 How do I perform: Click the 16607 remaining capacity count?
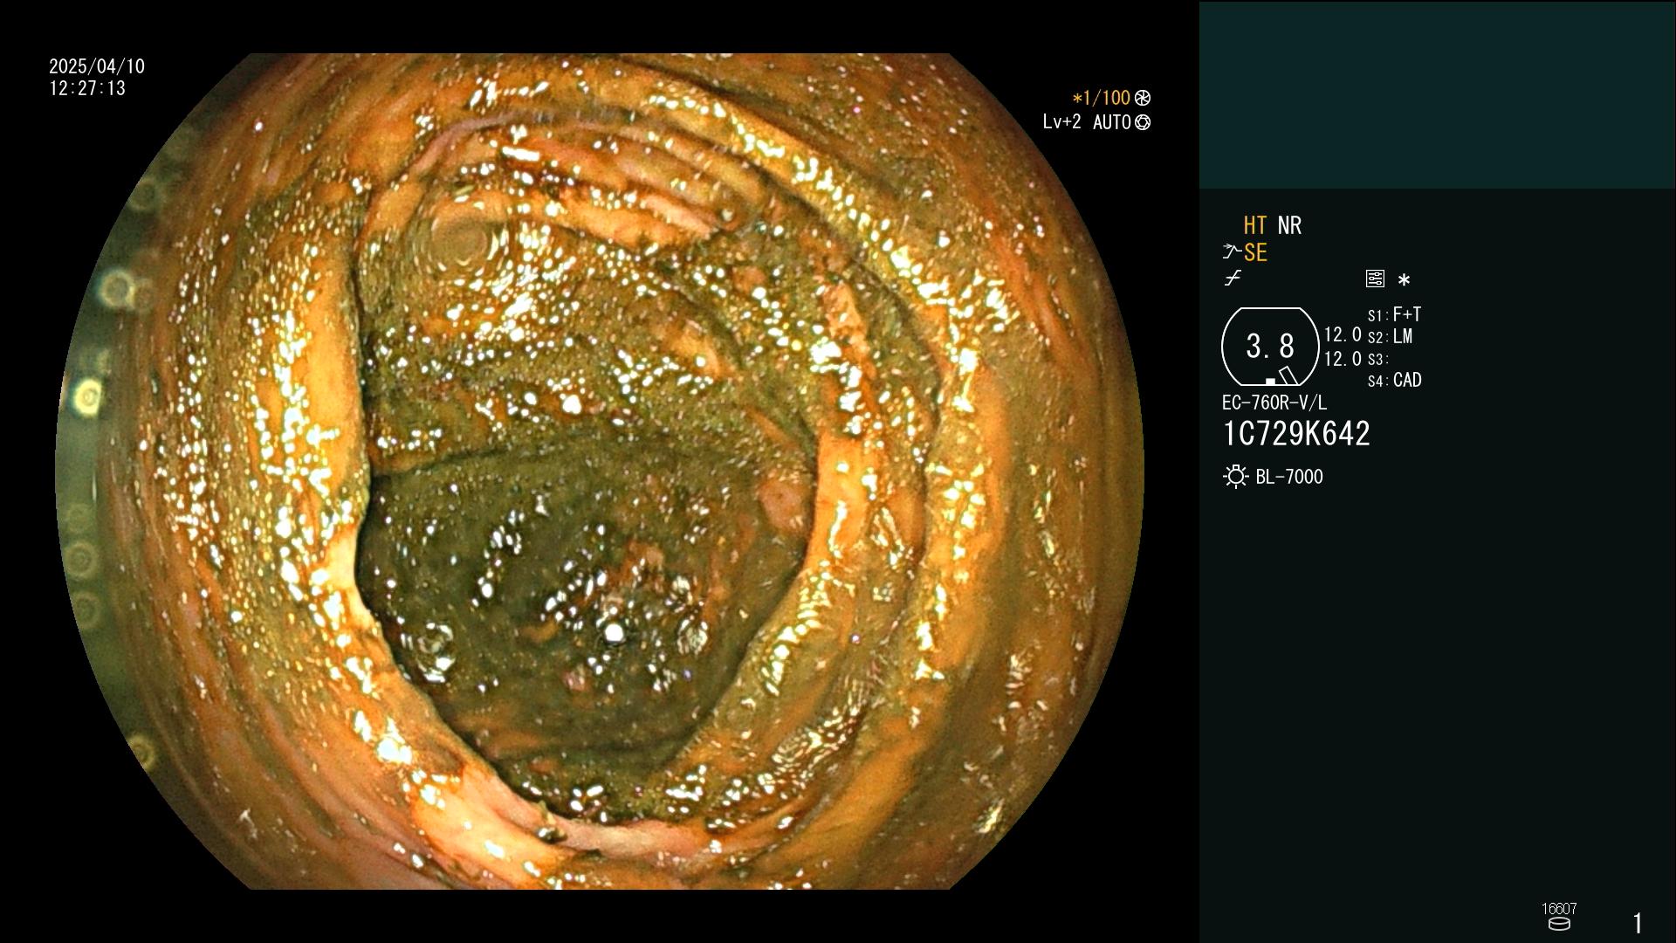click(1559, 909)
